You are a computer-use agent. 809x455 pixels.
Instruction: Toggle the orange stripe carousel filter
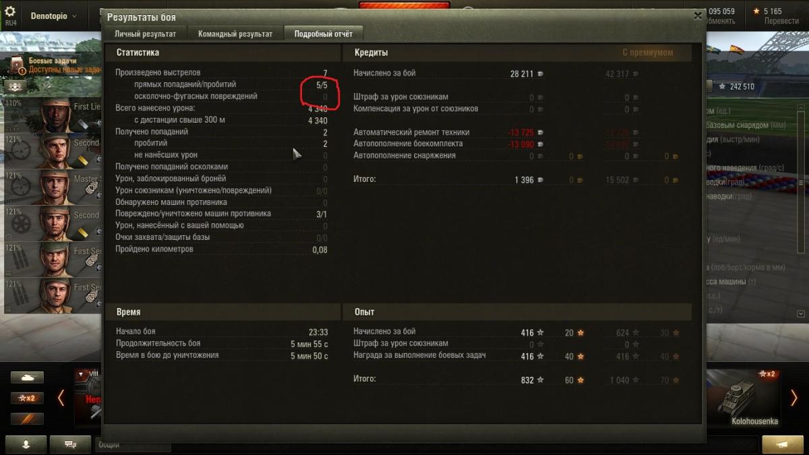[27, 419]
